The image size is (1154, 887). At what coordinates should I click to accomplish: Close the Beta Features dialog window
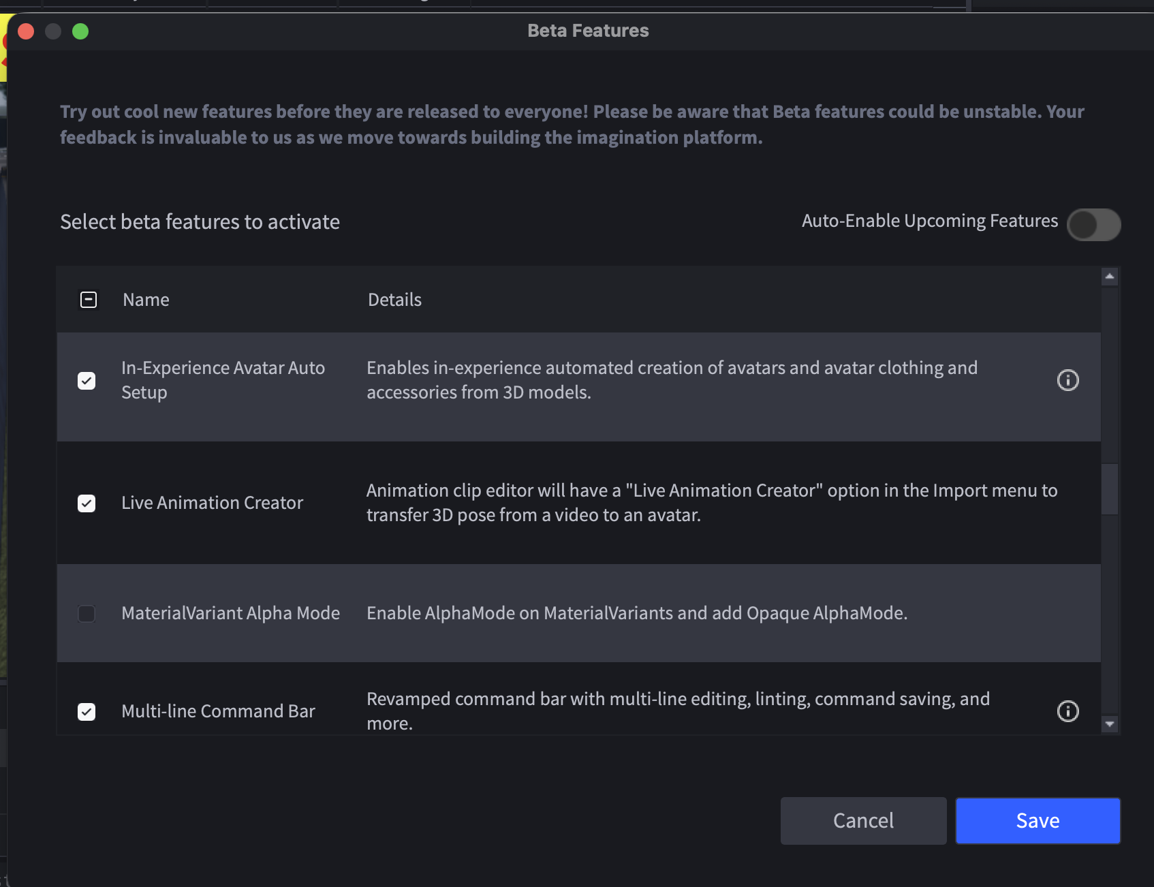point(26,31)
